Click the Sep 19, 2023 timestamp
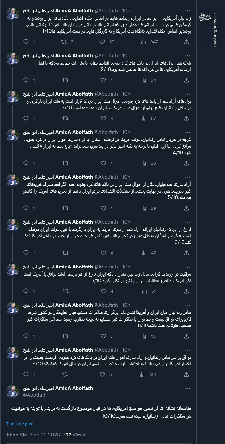The height and width of the screenshot is (444, 225). [44, 435]
